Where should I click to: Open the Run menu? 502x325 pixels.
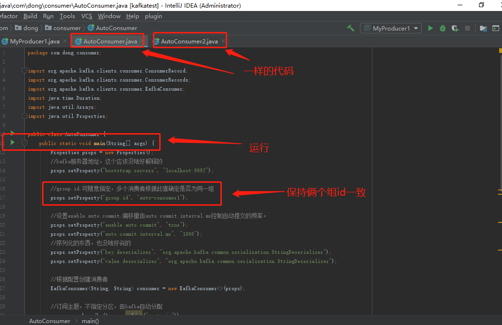click(48, 16)
